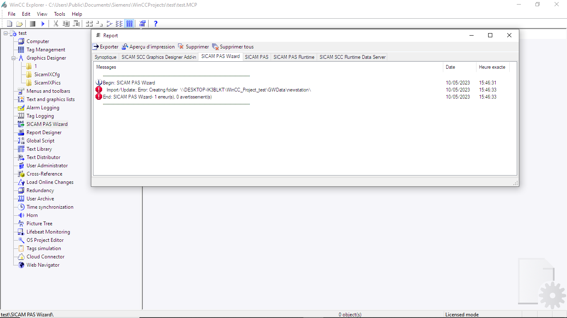567x318 pixels.
Task: Switch to small icons view in toolbar
Action: 99,24
